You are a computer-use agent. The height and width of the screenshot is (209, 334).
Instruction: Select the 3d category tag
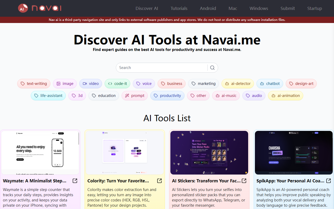[77, 96]
